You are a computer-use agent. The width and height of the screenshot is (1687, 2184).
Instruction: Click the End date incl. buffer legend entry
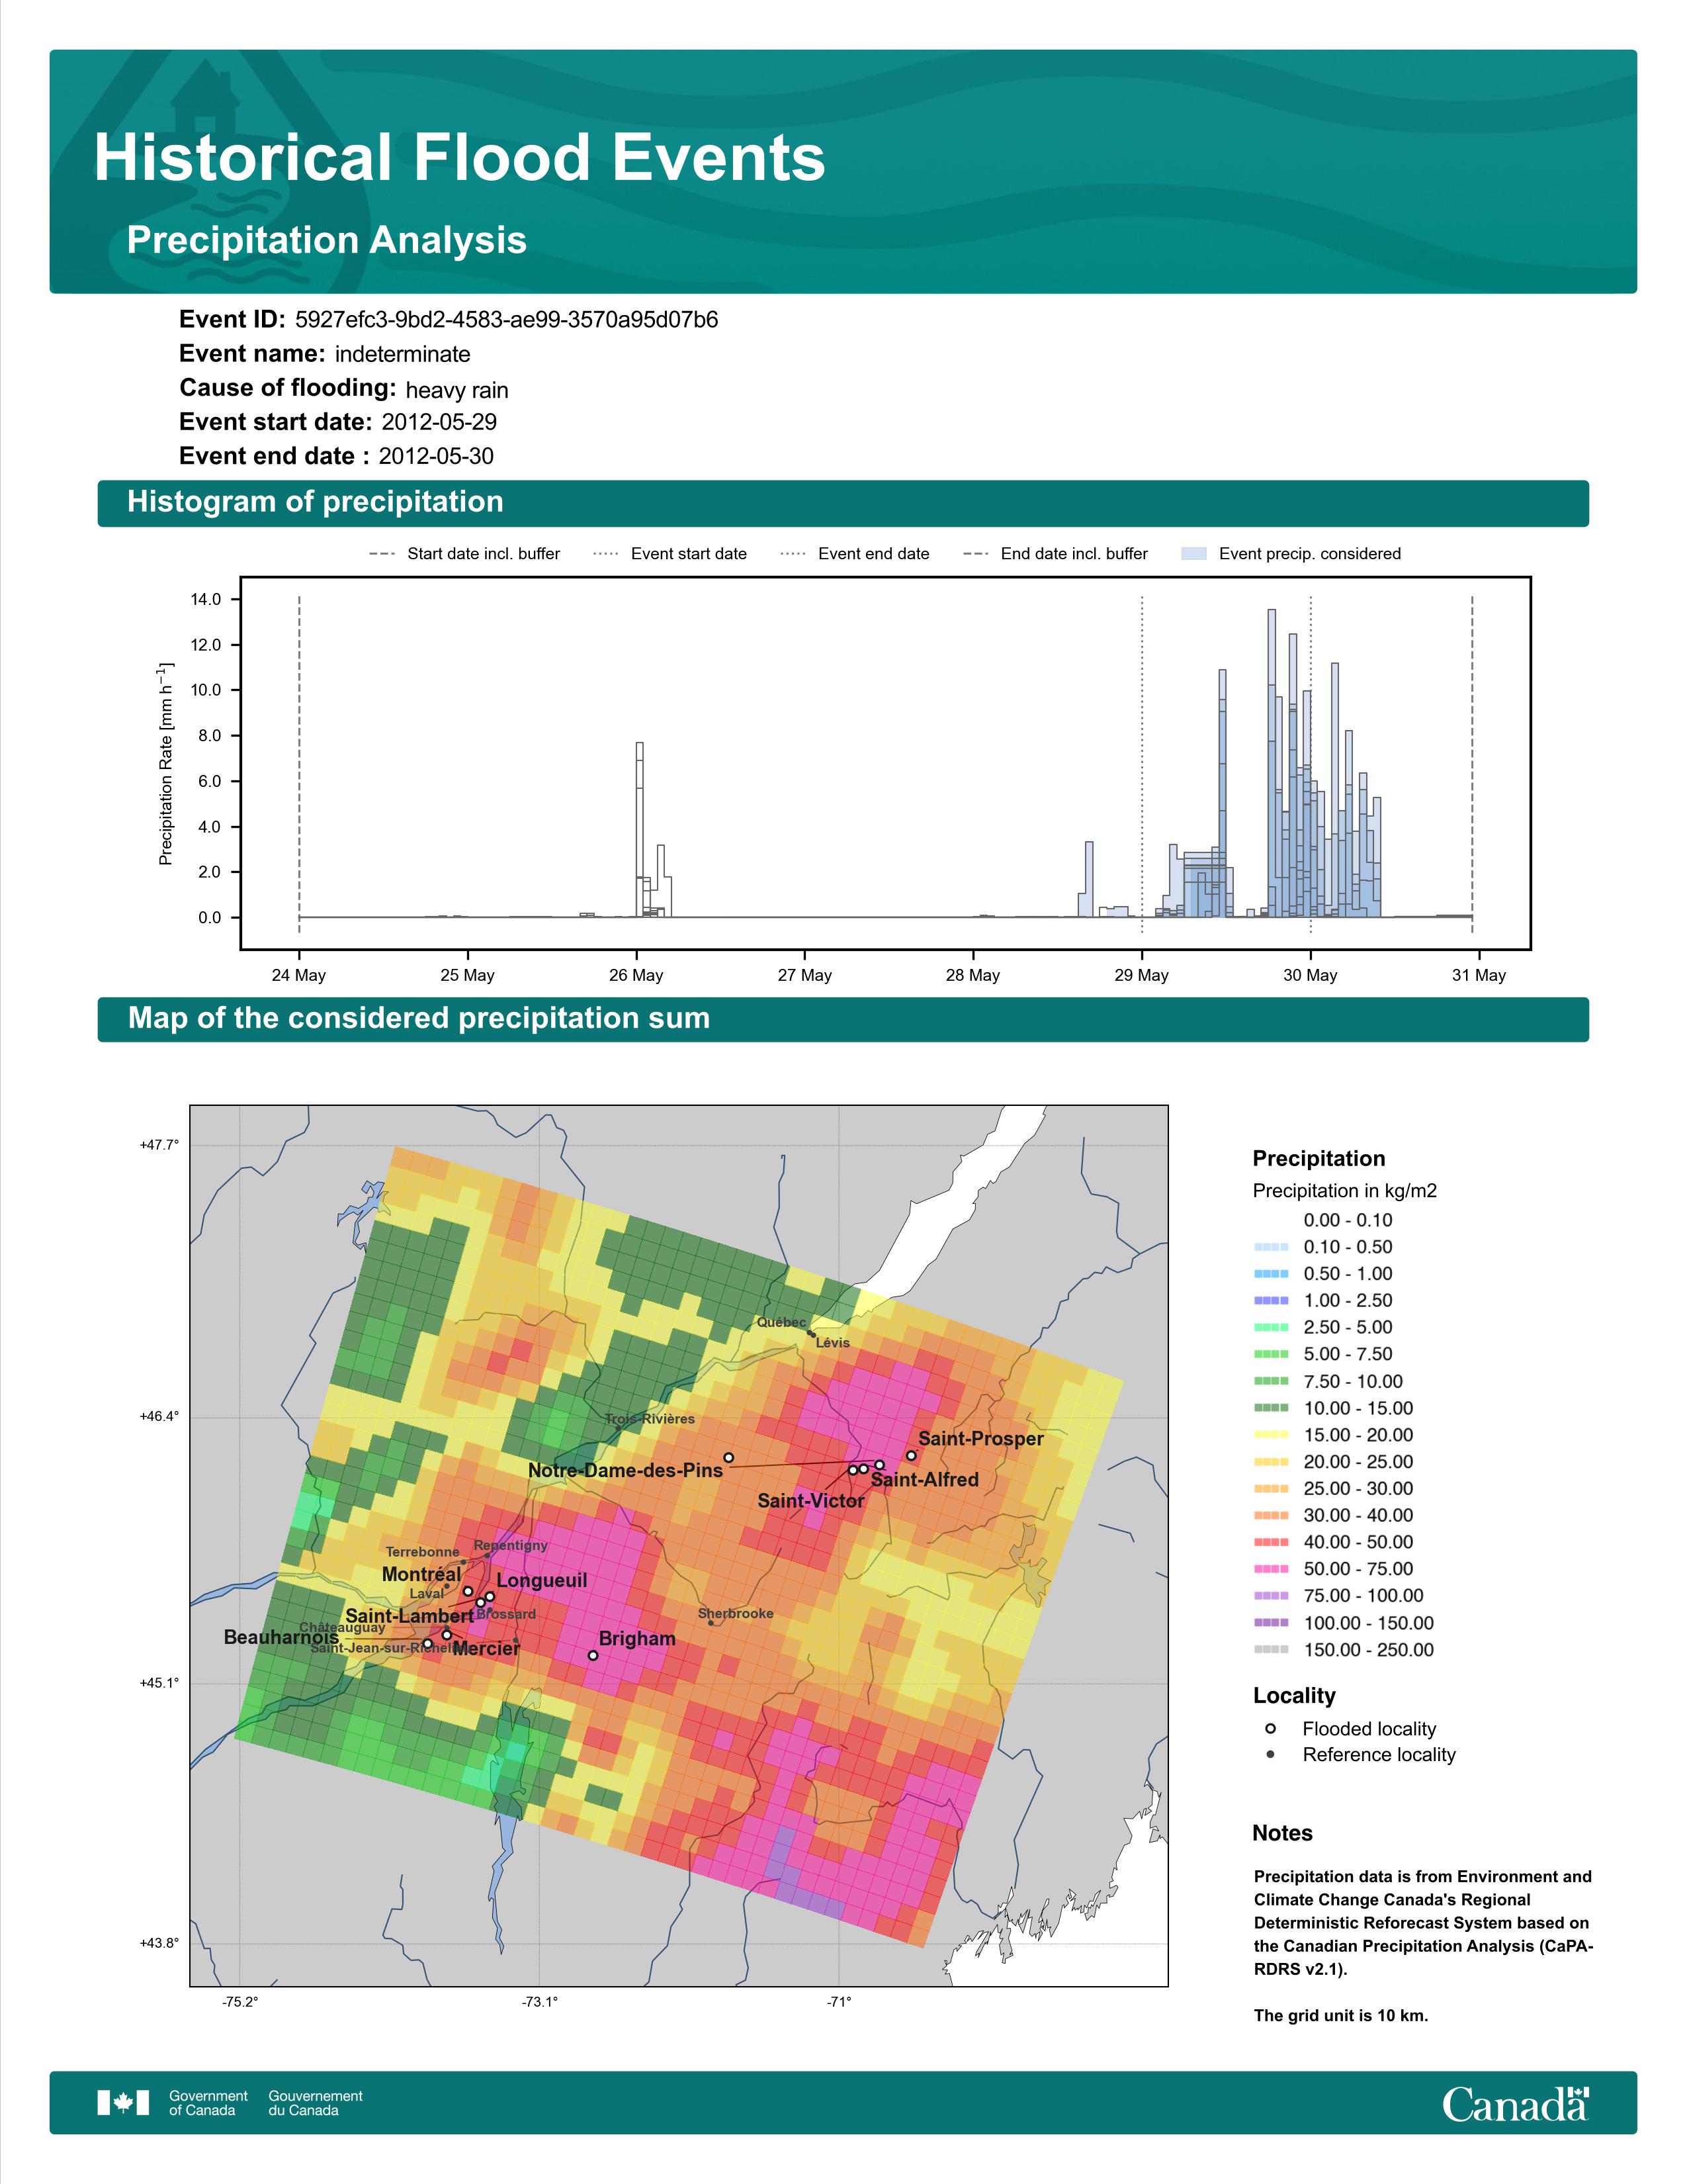pyautogui.click(x=1055, y=553)
